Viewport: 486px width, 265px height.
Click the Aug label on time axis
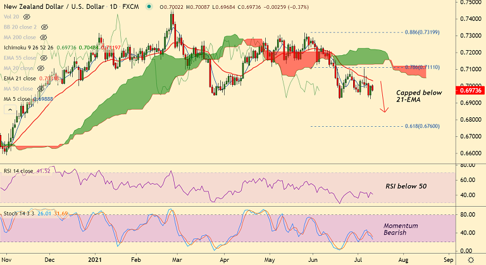click(x=403, y=260)
